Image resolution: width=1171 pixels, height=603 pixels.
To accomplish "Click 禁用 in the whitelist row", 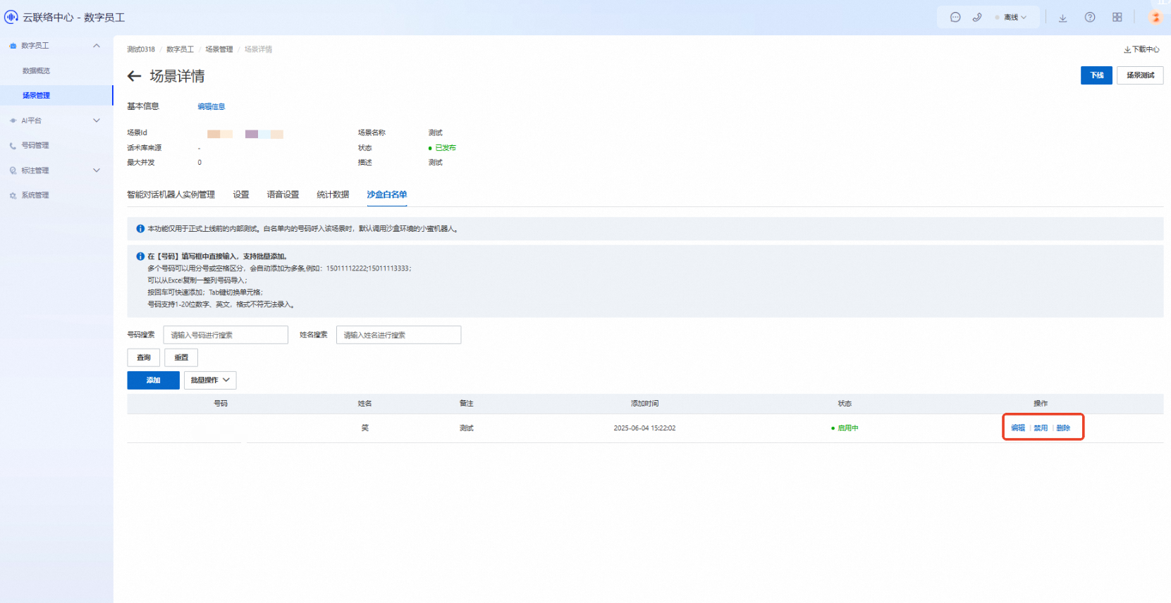I will pyautogui.click(x=1041, y=428).
